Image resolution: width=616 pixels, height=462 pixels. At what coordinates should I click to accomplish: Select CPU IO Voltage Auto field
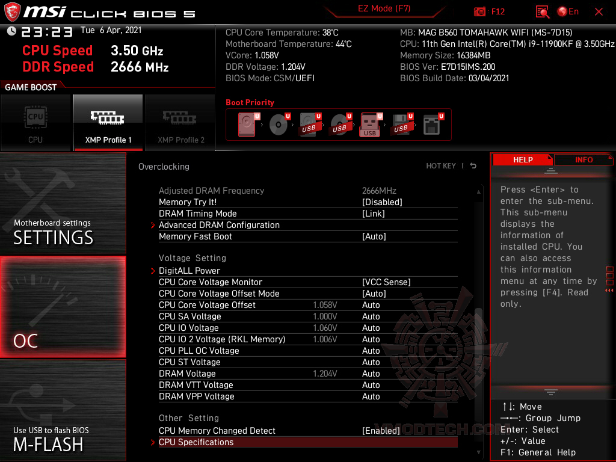pyautogui.click(x=371, y=328)
